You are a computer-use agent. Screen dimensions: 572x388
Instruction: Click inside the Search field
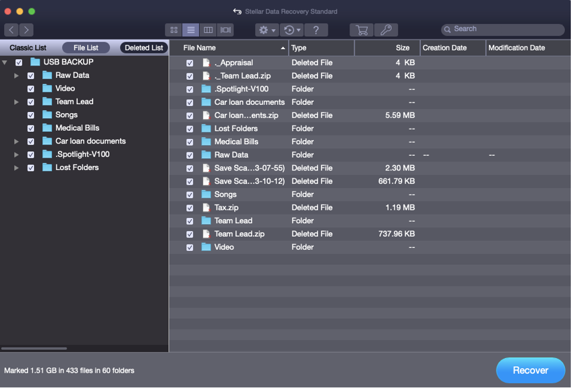click(x=502, y=29)
